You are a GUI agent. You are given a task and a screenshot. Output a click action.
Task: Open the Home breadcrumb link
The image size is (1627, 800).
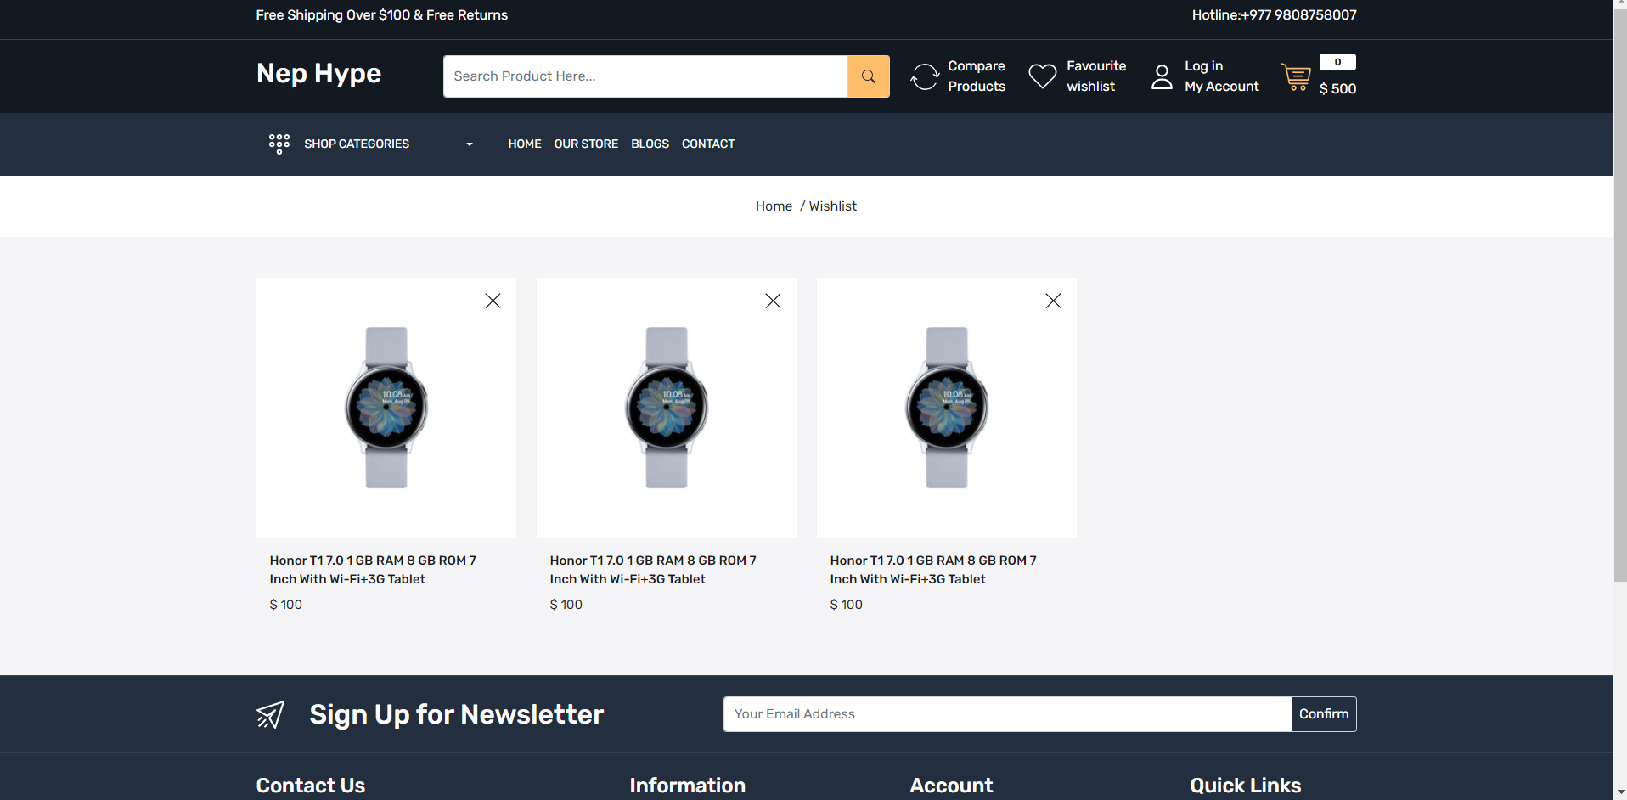[x=773, y=206]
